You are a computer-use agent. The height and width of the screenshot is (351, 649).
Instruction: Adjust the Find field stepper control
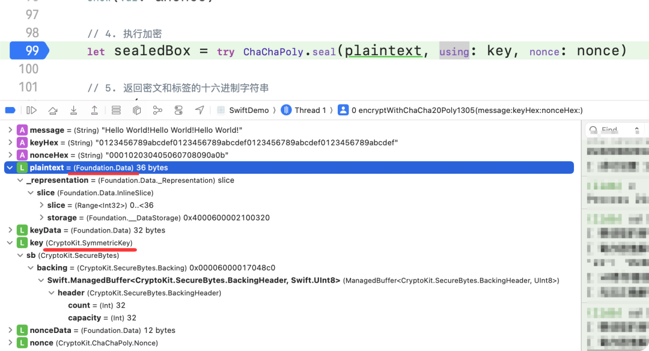pyautogui.click(x=636, y=129)
